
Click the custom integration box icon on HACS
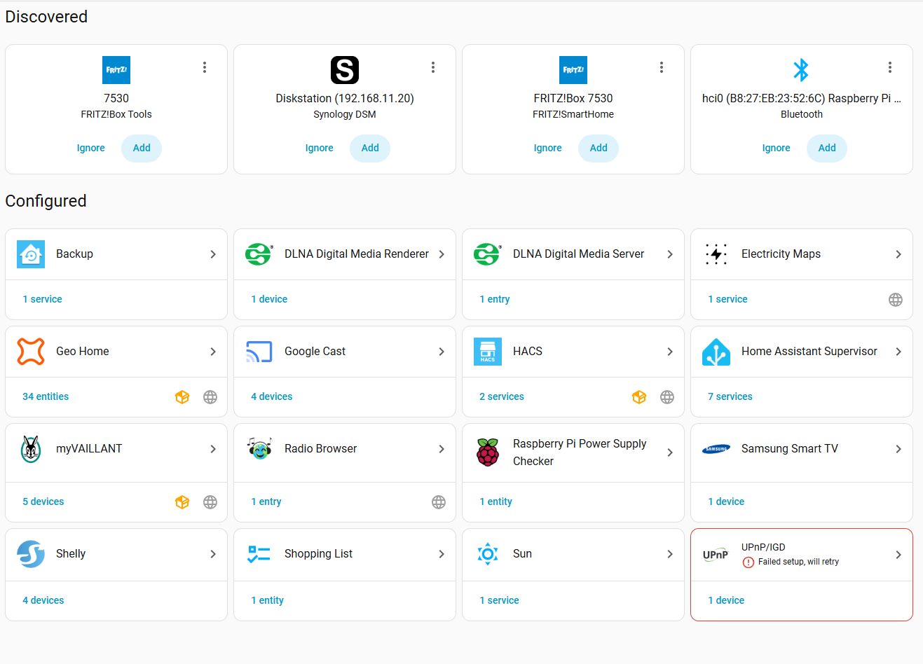(x=639, y=397)
